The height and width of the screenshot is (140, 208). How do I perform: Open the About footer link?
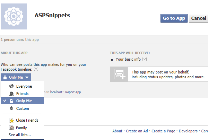tap(117, 131)
